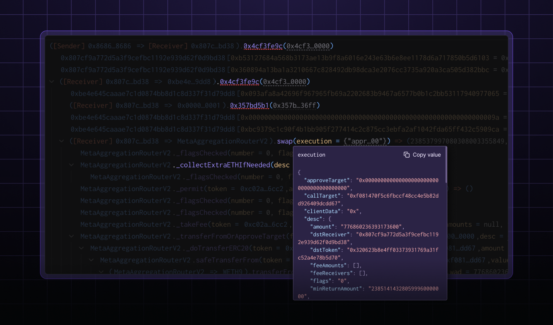
Task: Collapse the swap call tree row
Action: [62, 141]
